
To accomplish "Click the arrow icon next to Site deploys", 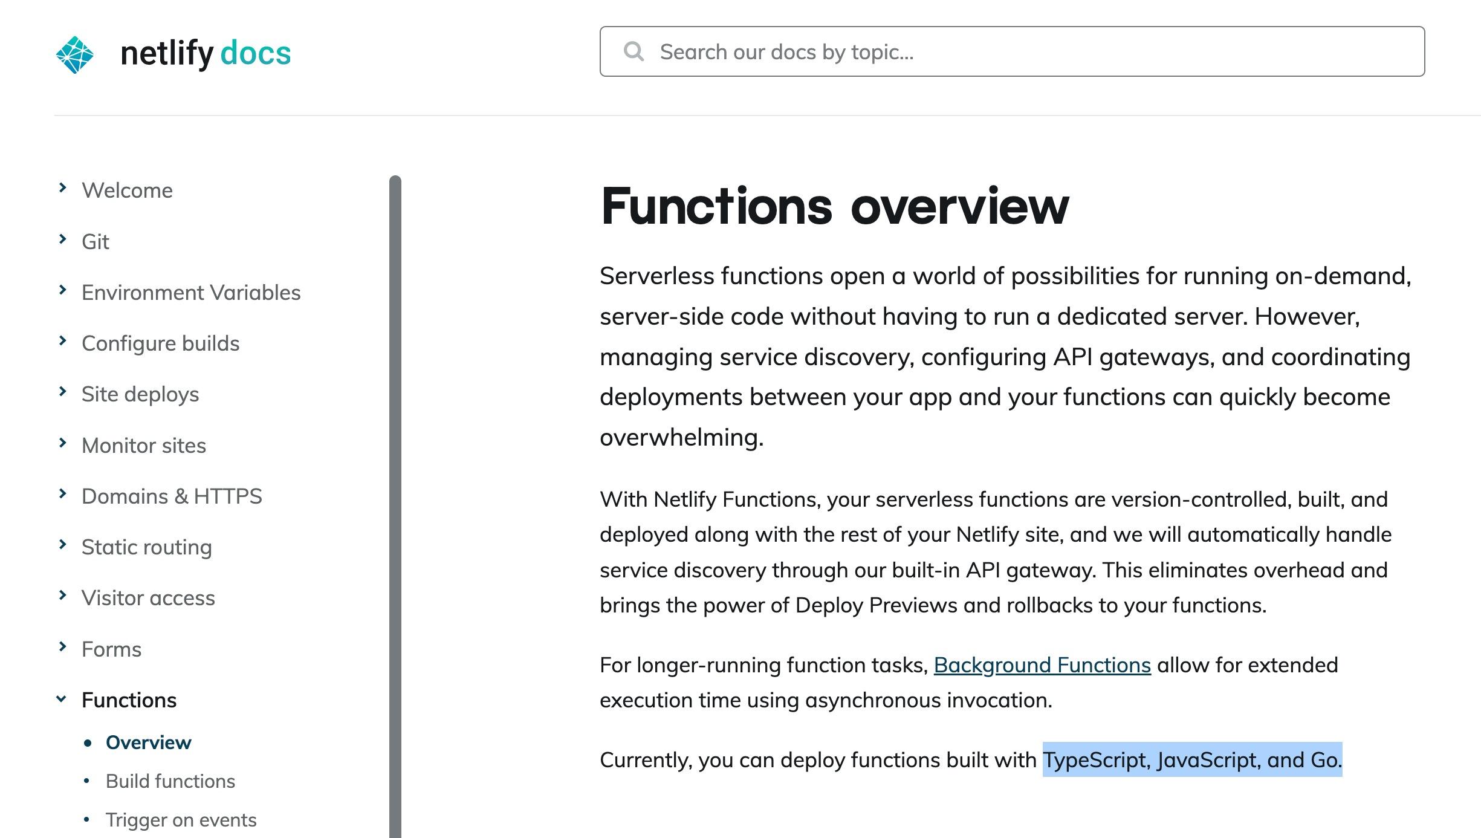I will (x=63, y=393).
